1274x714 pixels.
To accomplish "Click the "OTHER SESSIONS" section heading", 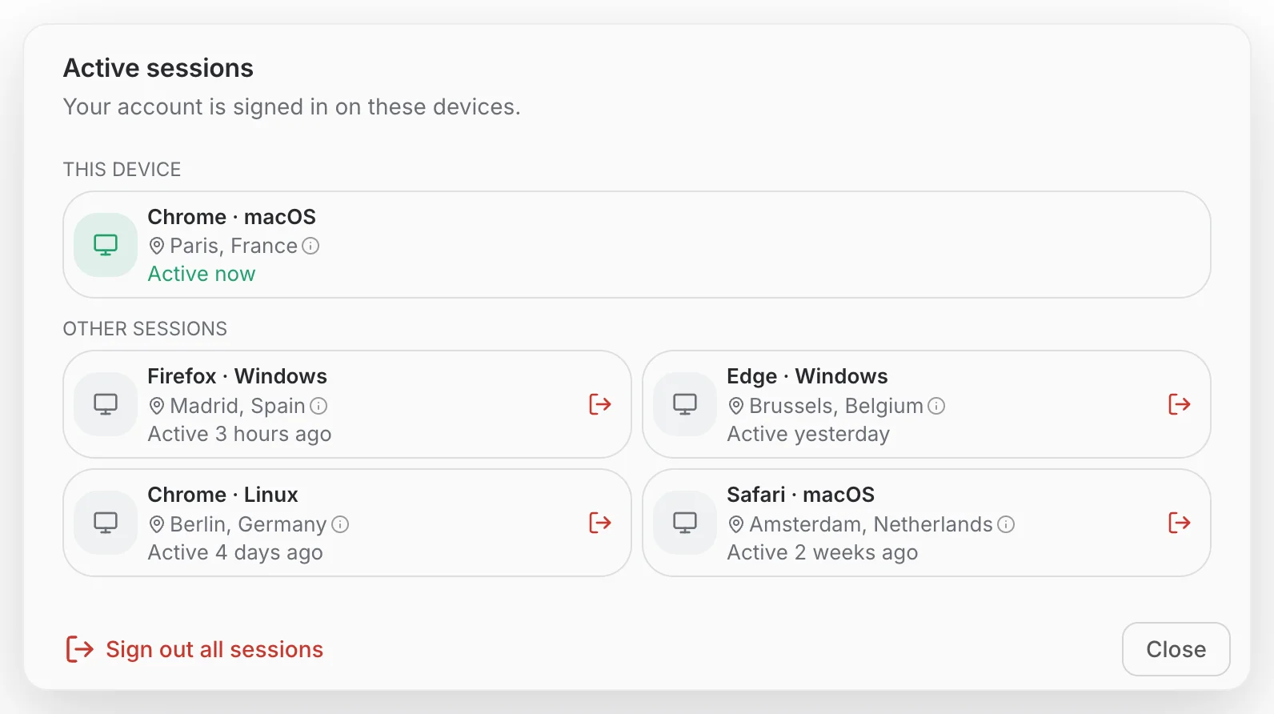I will [x=145, y=329].
